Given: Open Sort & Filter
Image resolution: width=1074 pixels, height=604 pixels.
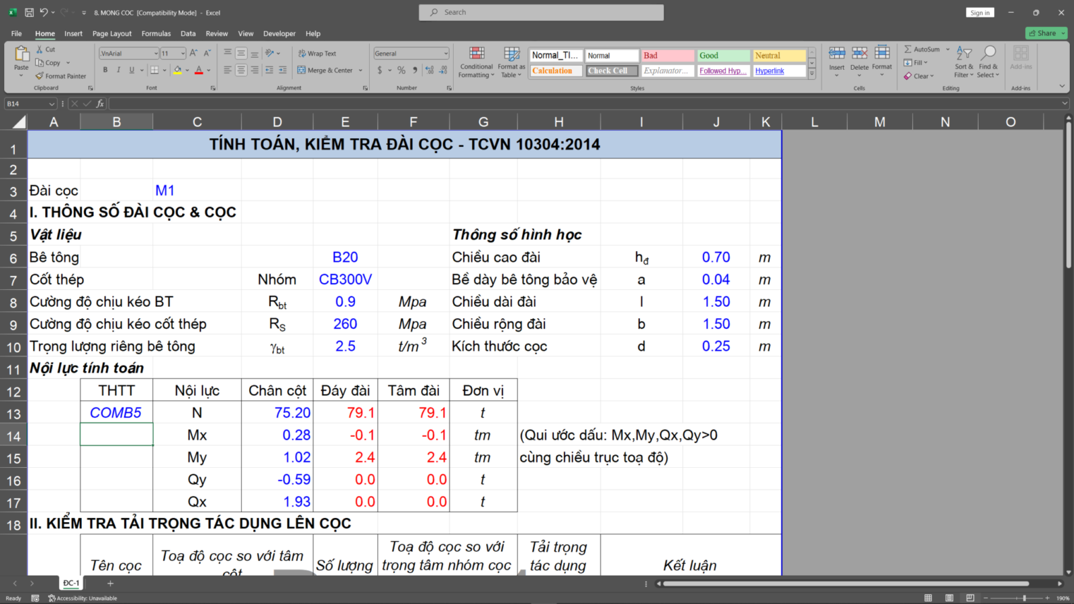Looking at the screenshot, I should [x=964, y=62].
